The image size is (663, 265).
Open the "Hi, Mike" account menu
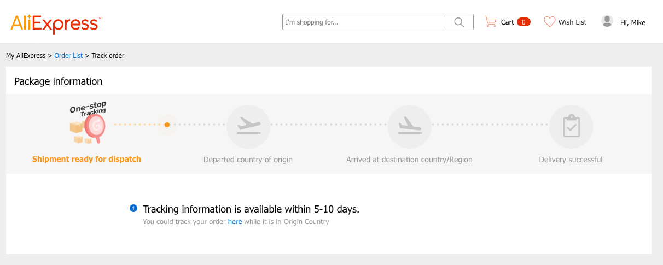point(633,22)
